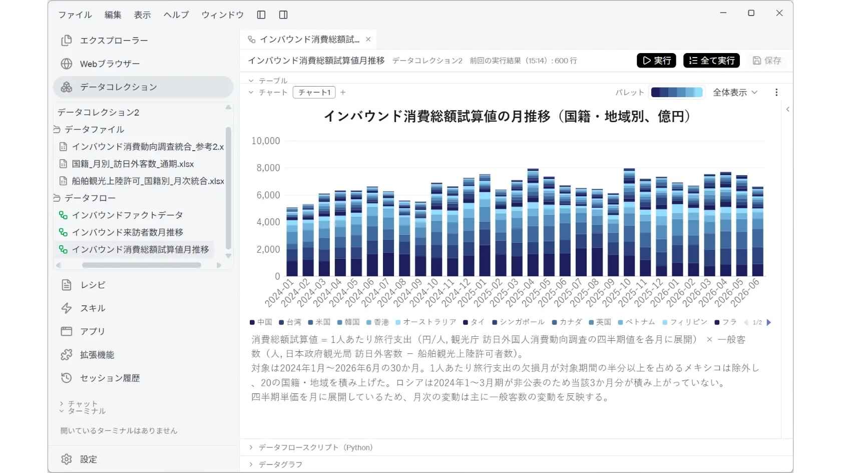Open 設定 from the sidebar bottom
841x473 pixels.
[x=143, y=459]
